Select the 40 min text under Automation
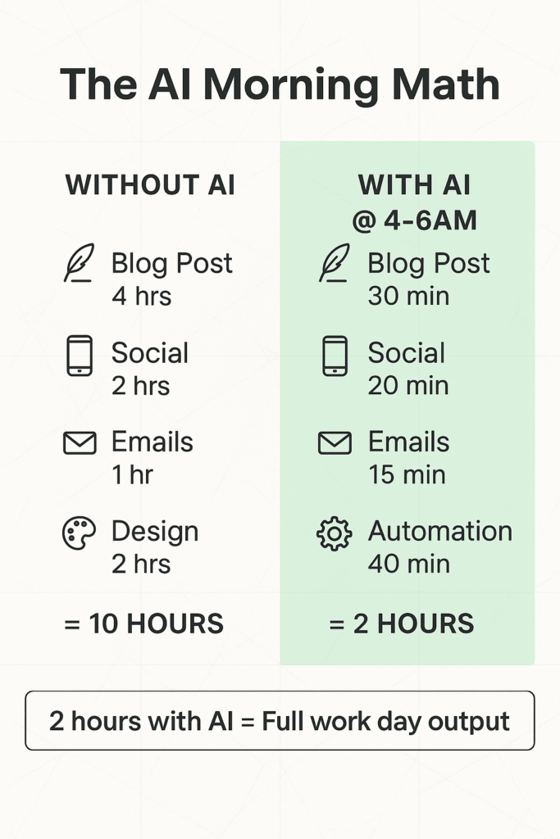This screenshot has height=839, width=560. coord(408,564)
